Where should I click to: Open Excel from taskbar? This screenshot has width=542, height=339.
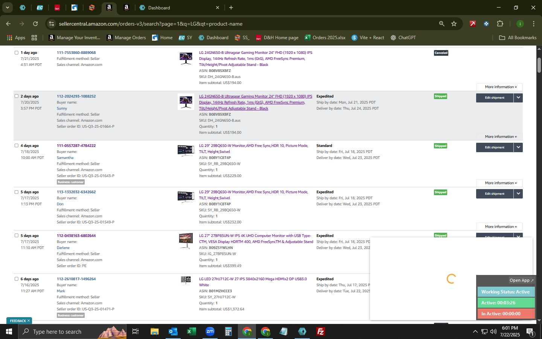[x=191, y=331]
